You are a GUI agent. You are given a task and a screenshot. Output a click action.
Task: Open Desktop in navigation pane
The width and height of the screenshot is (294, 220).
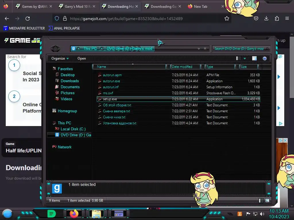click(67, 75)
